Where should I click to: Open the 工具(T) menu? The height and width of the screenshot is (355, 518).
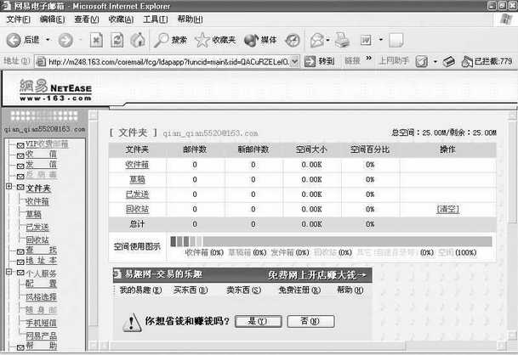point(154,19)
